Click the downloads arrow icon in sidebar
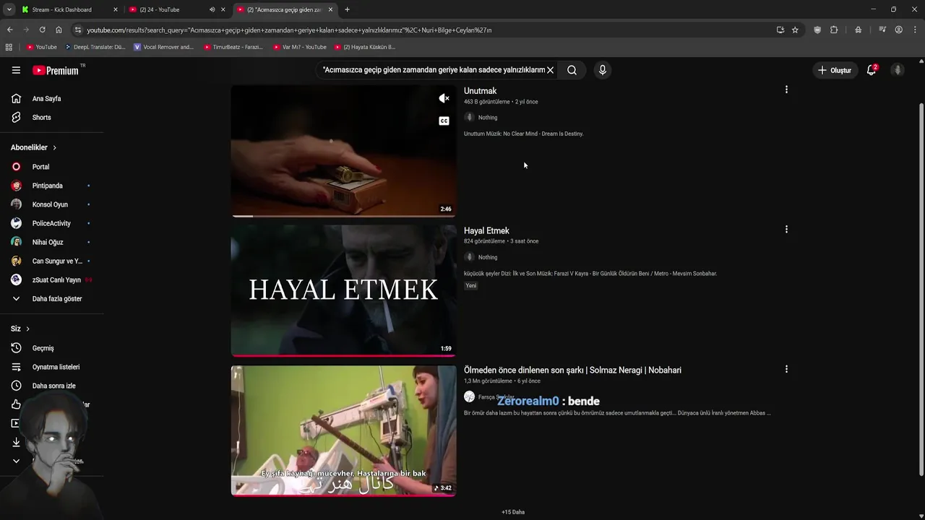Viewport: 925px width, 520px height. 16,442
